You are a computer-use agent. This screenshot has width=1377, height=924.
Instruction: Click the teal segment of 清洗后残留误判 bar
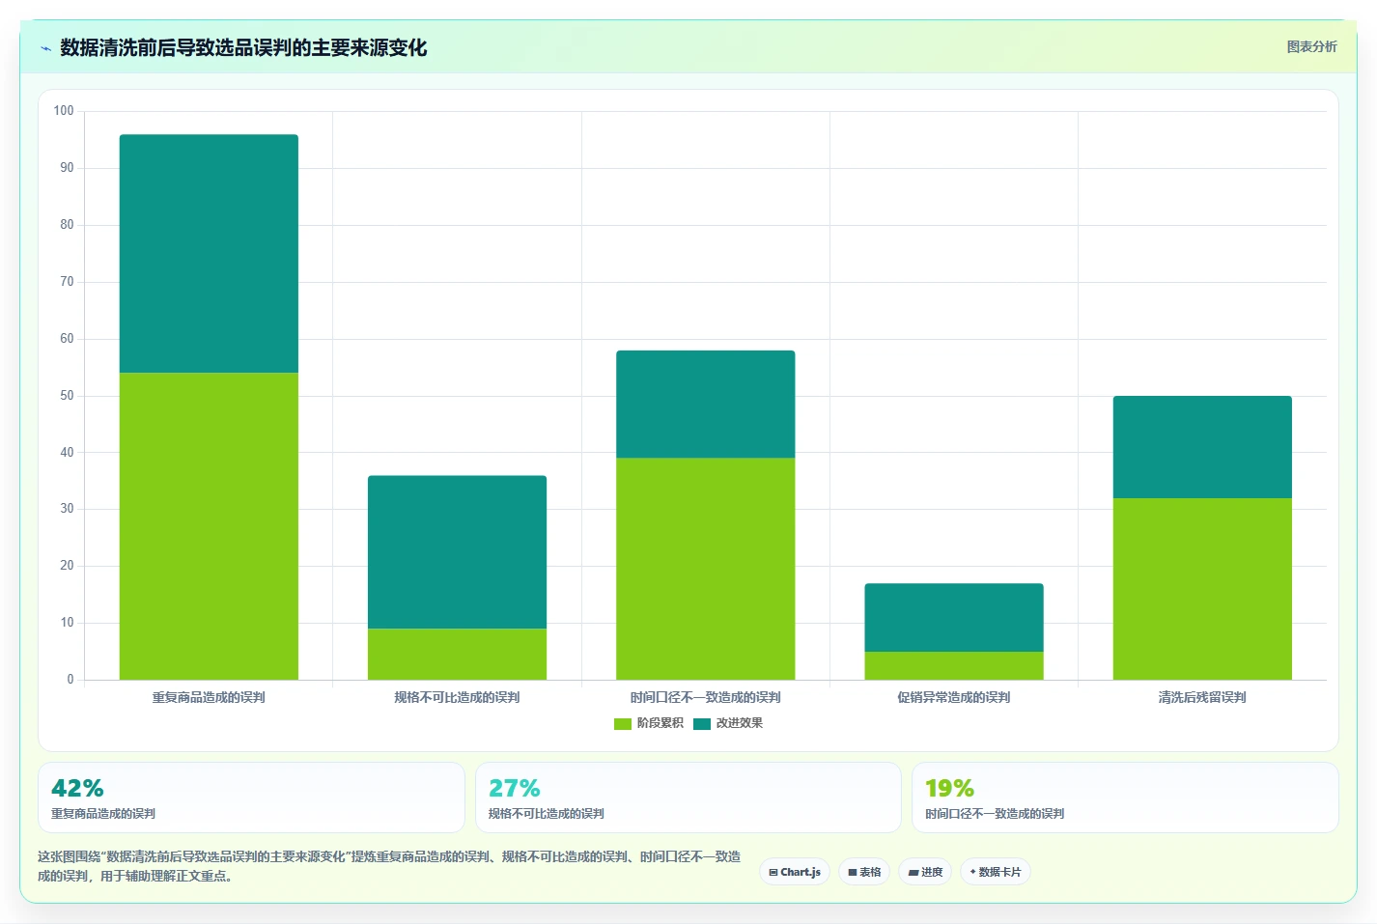point(1202,447)
